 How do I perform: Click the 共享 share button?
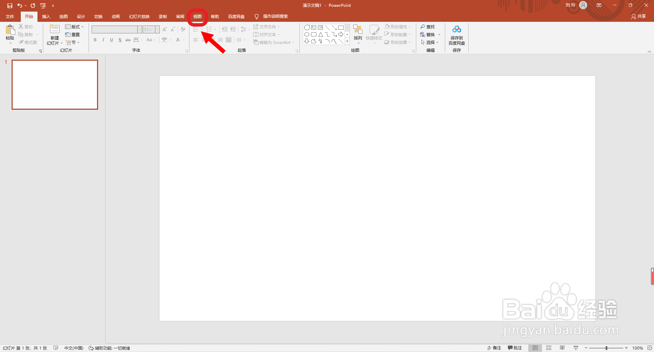(x=639, y=16)
